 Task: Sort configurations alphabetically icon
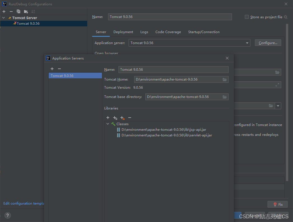33,12
